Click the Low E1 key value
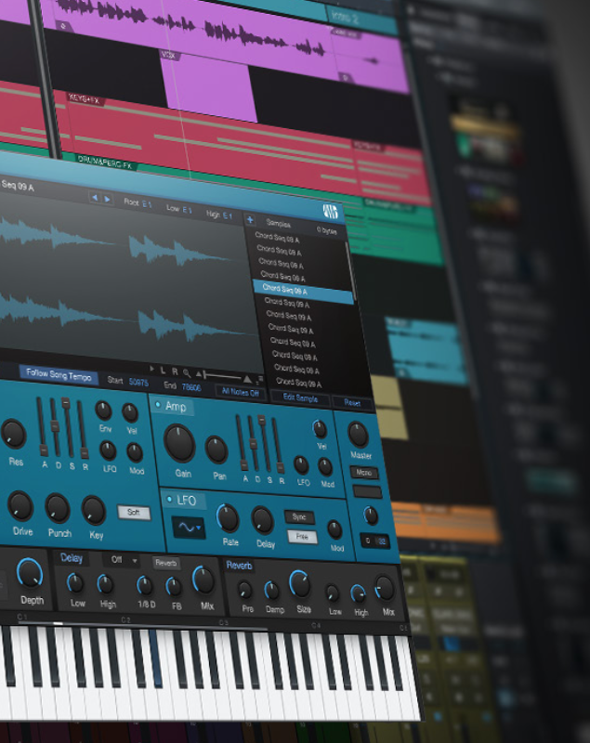 (187, 210)
